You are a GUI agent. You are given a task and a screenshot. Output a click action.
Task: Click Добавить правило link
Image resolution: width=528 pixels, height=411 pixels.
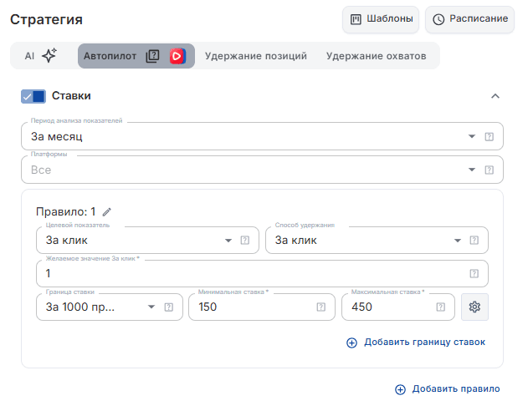click(448, 388)
